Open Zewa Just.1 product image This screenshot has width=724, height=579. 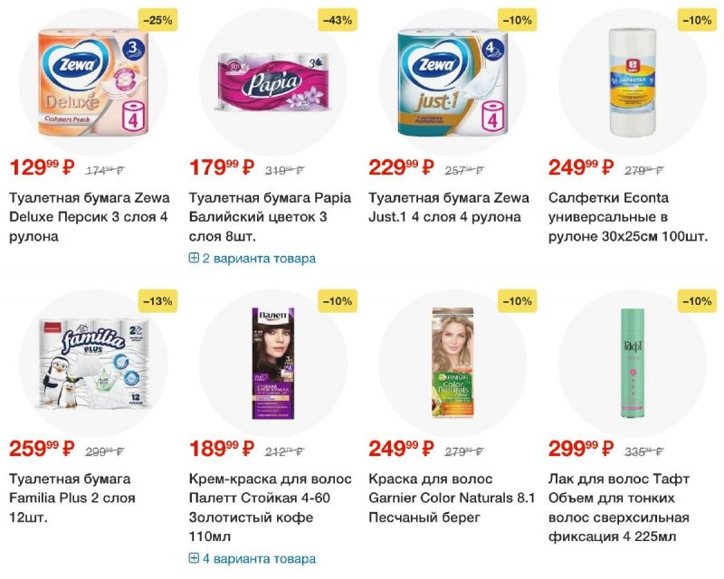coord(453,82)
